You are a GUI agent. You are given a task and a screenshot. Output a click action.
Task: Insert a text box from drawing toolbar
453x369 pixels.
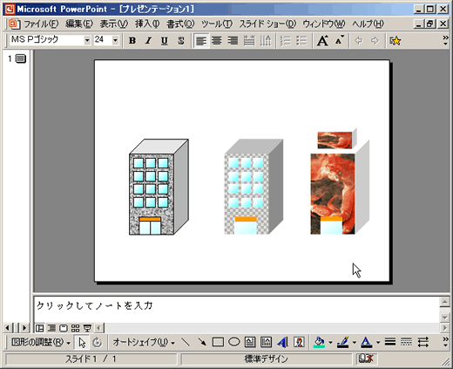[250, 342]
